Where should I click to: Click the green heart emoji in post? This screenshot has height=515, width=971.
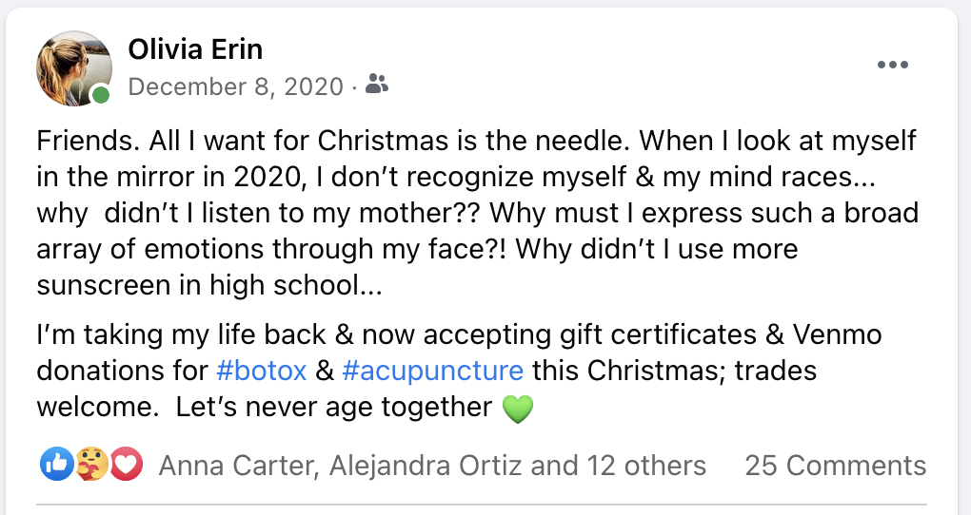coord(515,409)
